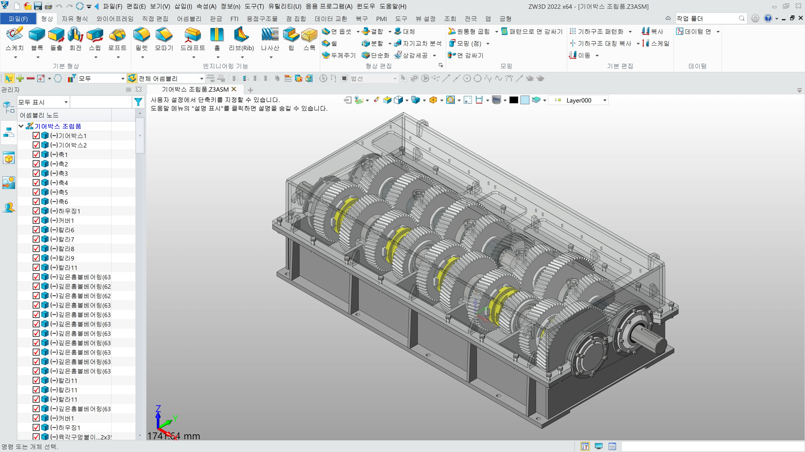Click the light blue color swatch
Viewport: 805px width, 452px height.
pos(525,100)
